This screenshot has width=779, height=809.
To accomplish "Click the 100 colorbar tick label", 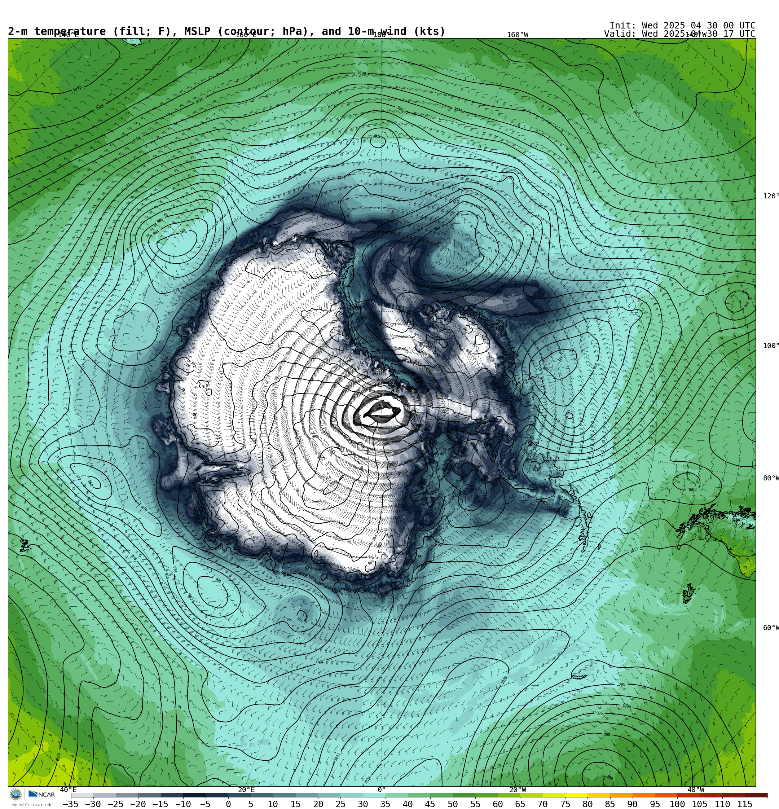I will (x=677, y=804).
